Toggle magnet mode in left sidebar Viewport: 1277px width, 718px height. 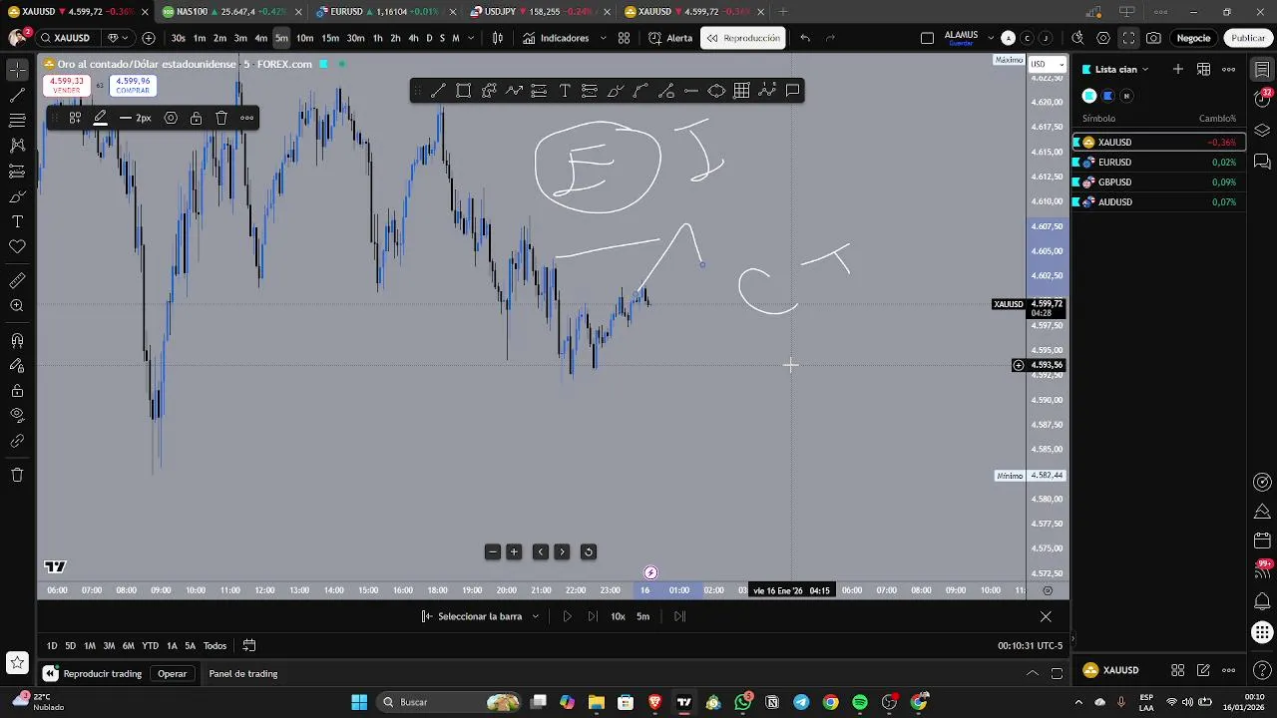click(17, 340)
